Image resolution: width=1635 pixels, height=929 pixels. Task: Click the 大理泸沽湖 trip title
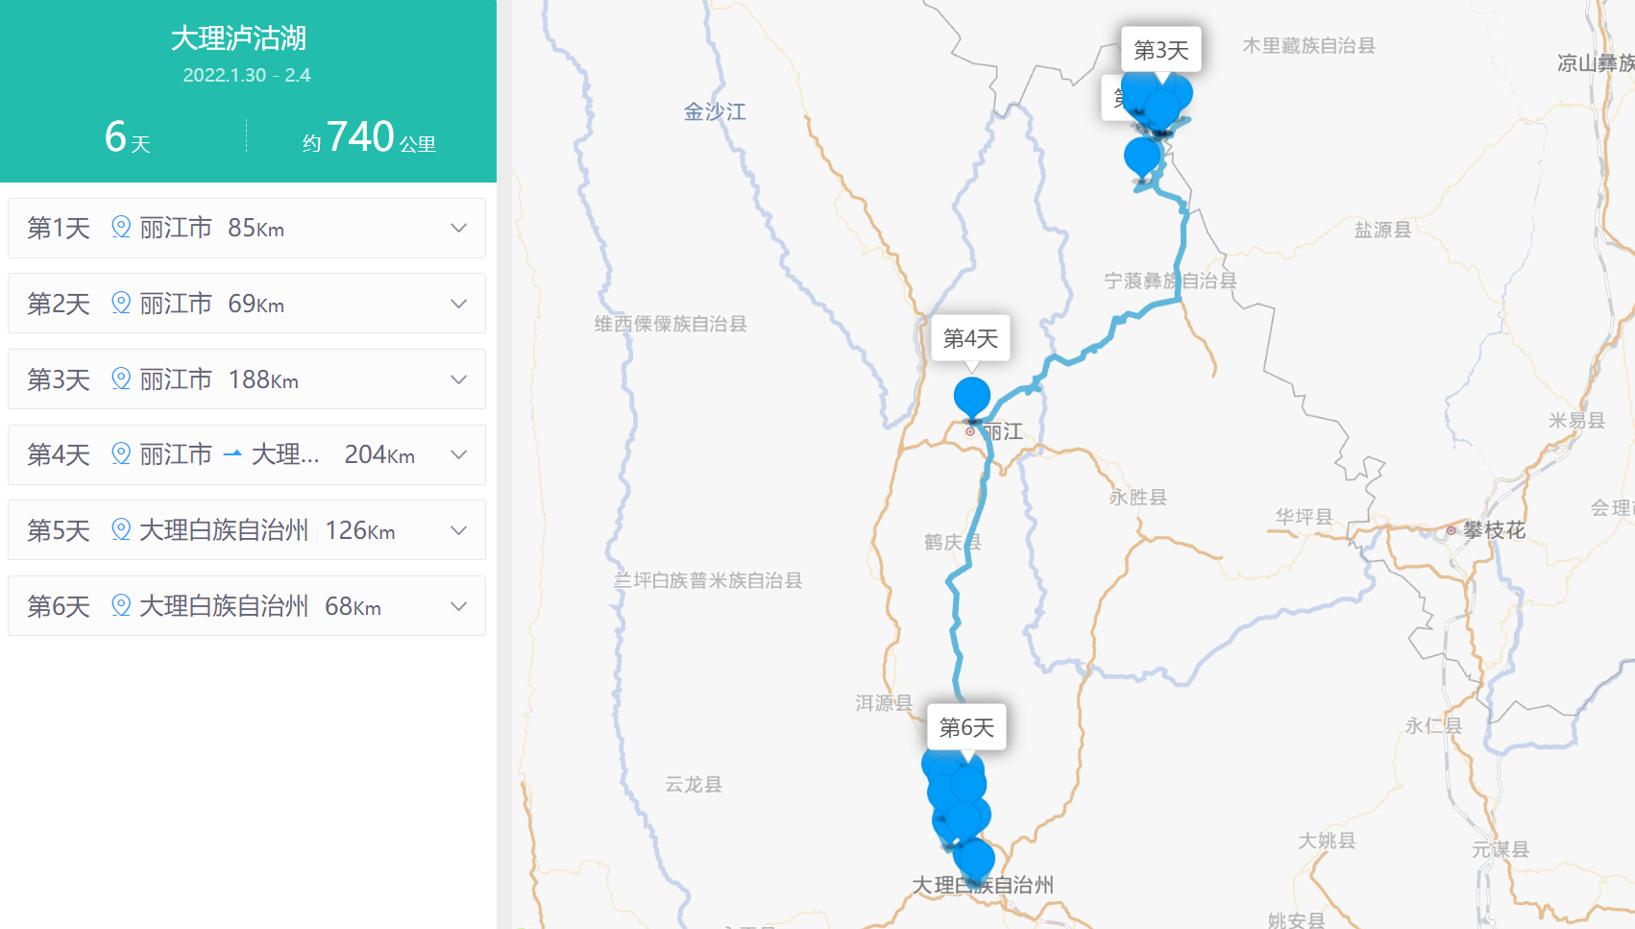click(x=238, y=38)
